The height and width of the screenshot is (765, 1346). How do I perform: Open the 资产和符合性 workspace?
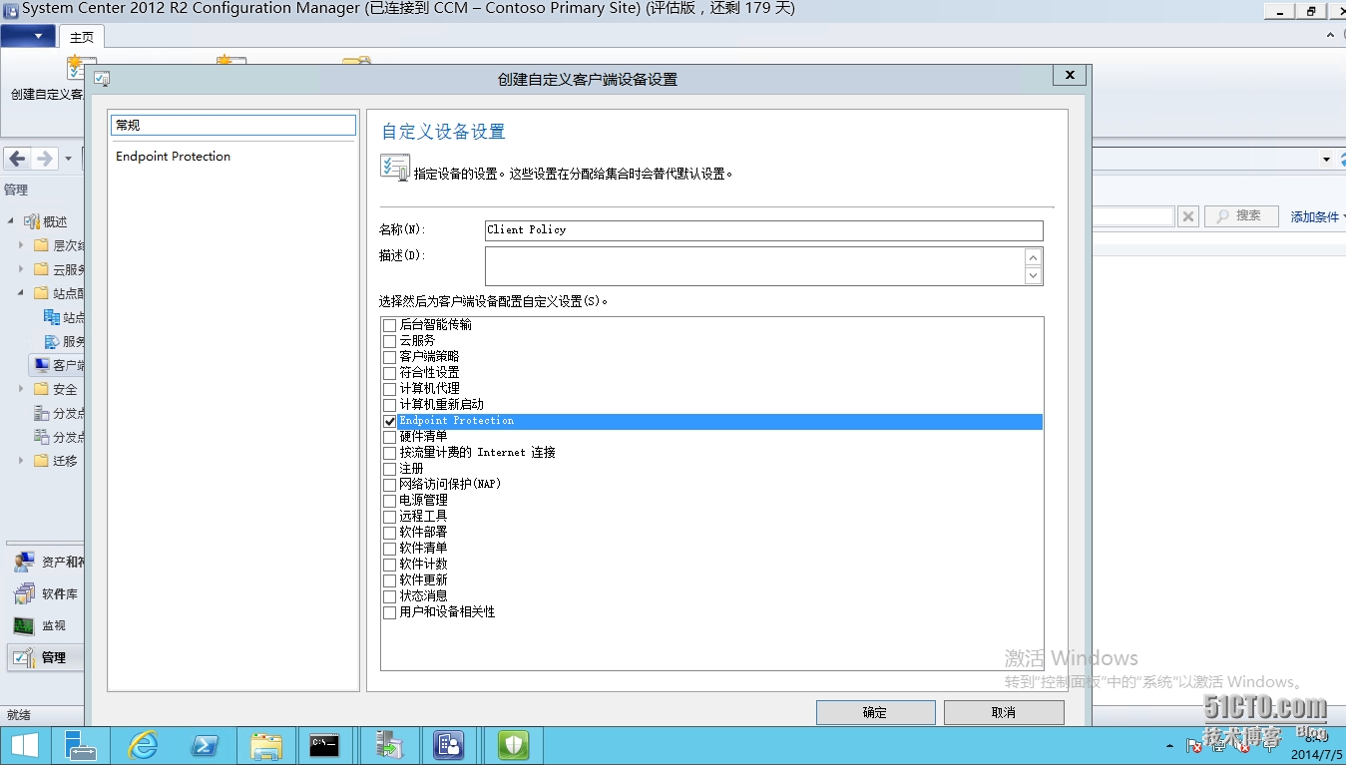(47, 563)
